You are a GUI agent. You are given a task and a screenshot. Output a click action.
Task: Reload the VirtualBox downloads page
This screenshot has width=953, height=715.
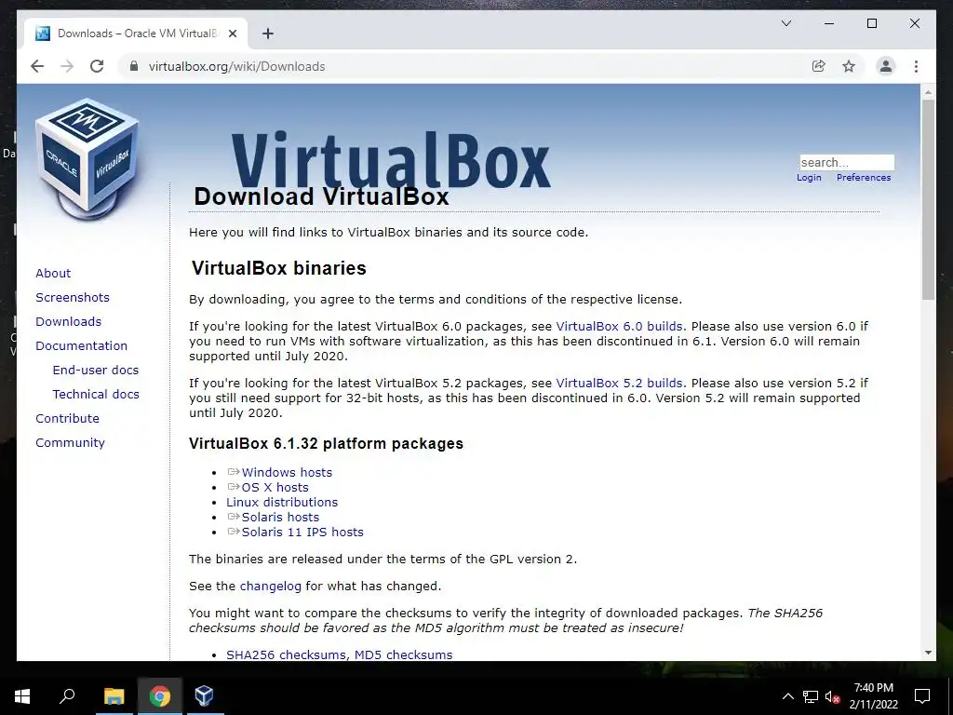coord(97,66)
